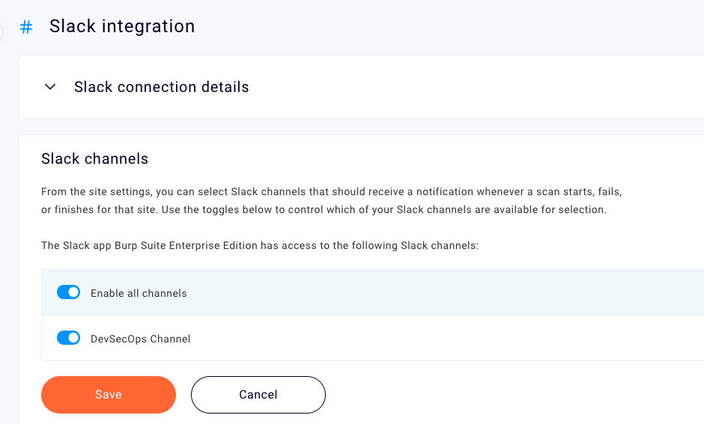The image size is (704, 424).
Task: Select the DevSecOps Channel list row
Action: pyautogui.click(x=449, y=338)
